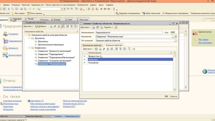
Task: Click the reread icon left of Перейти
Action: (x=101, y=28)
